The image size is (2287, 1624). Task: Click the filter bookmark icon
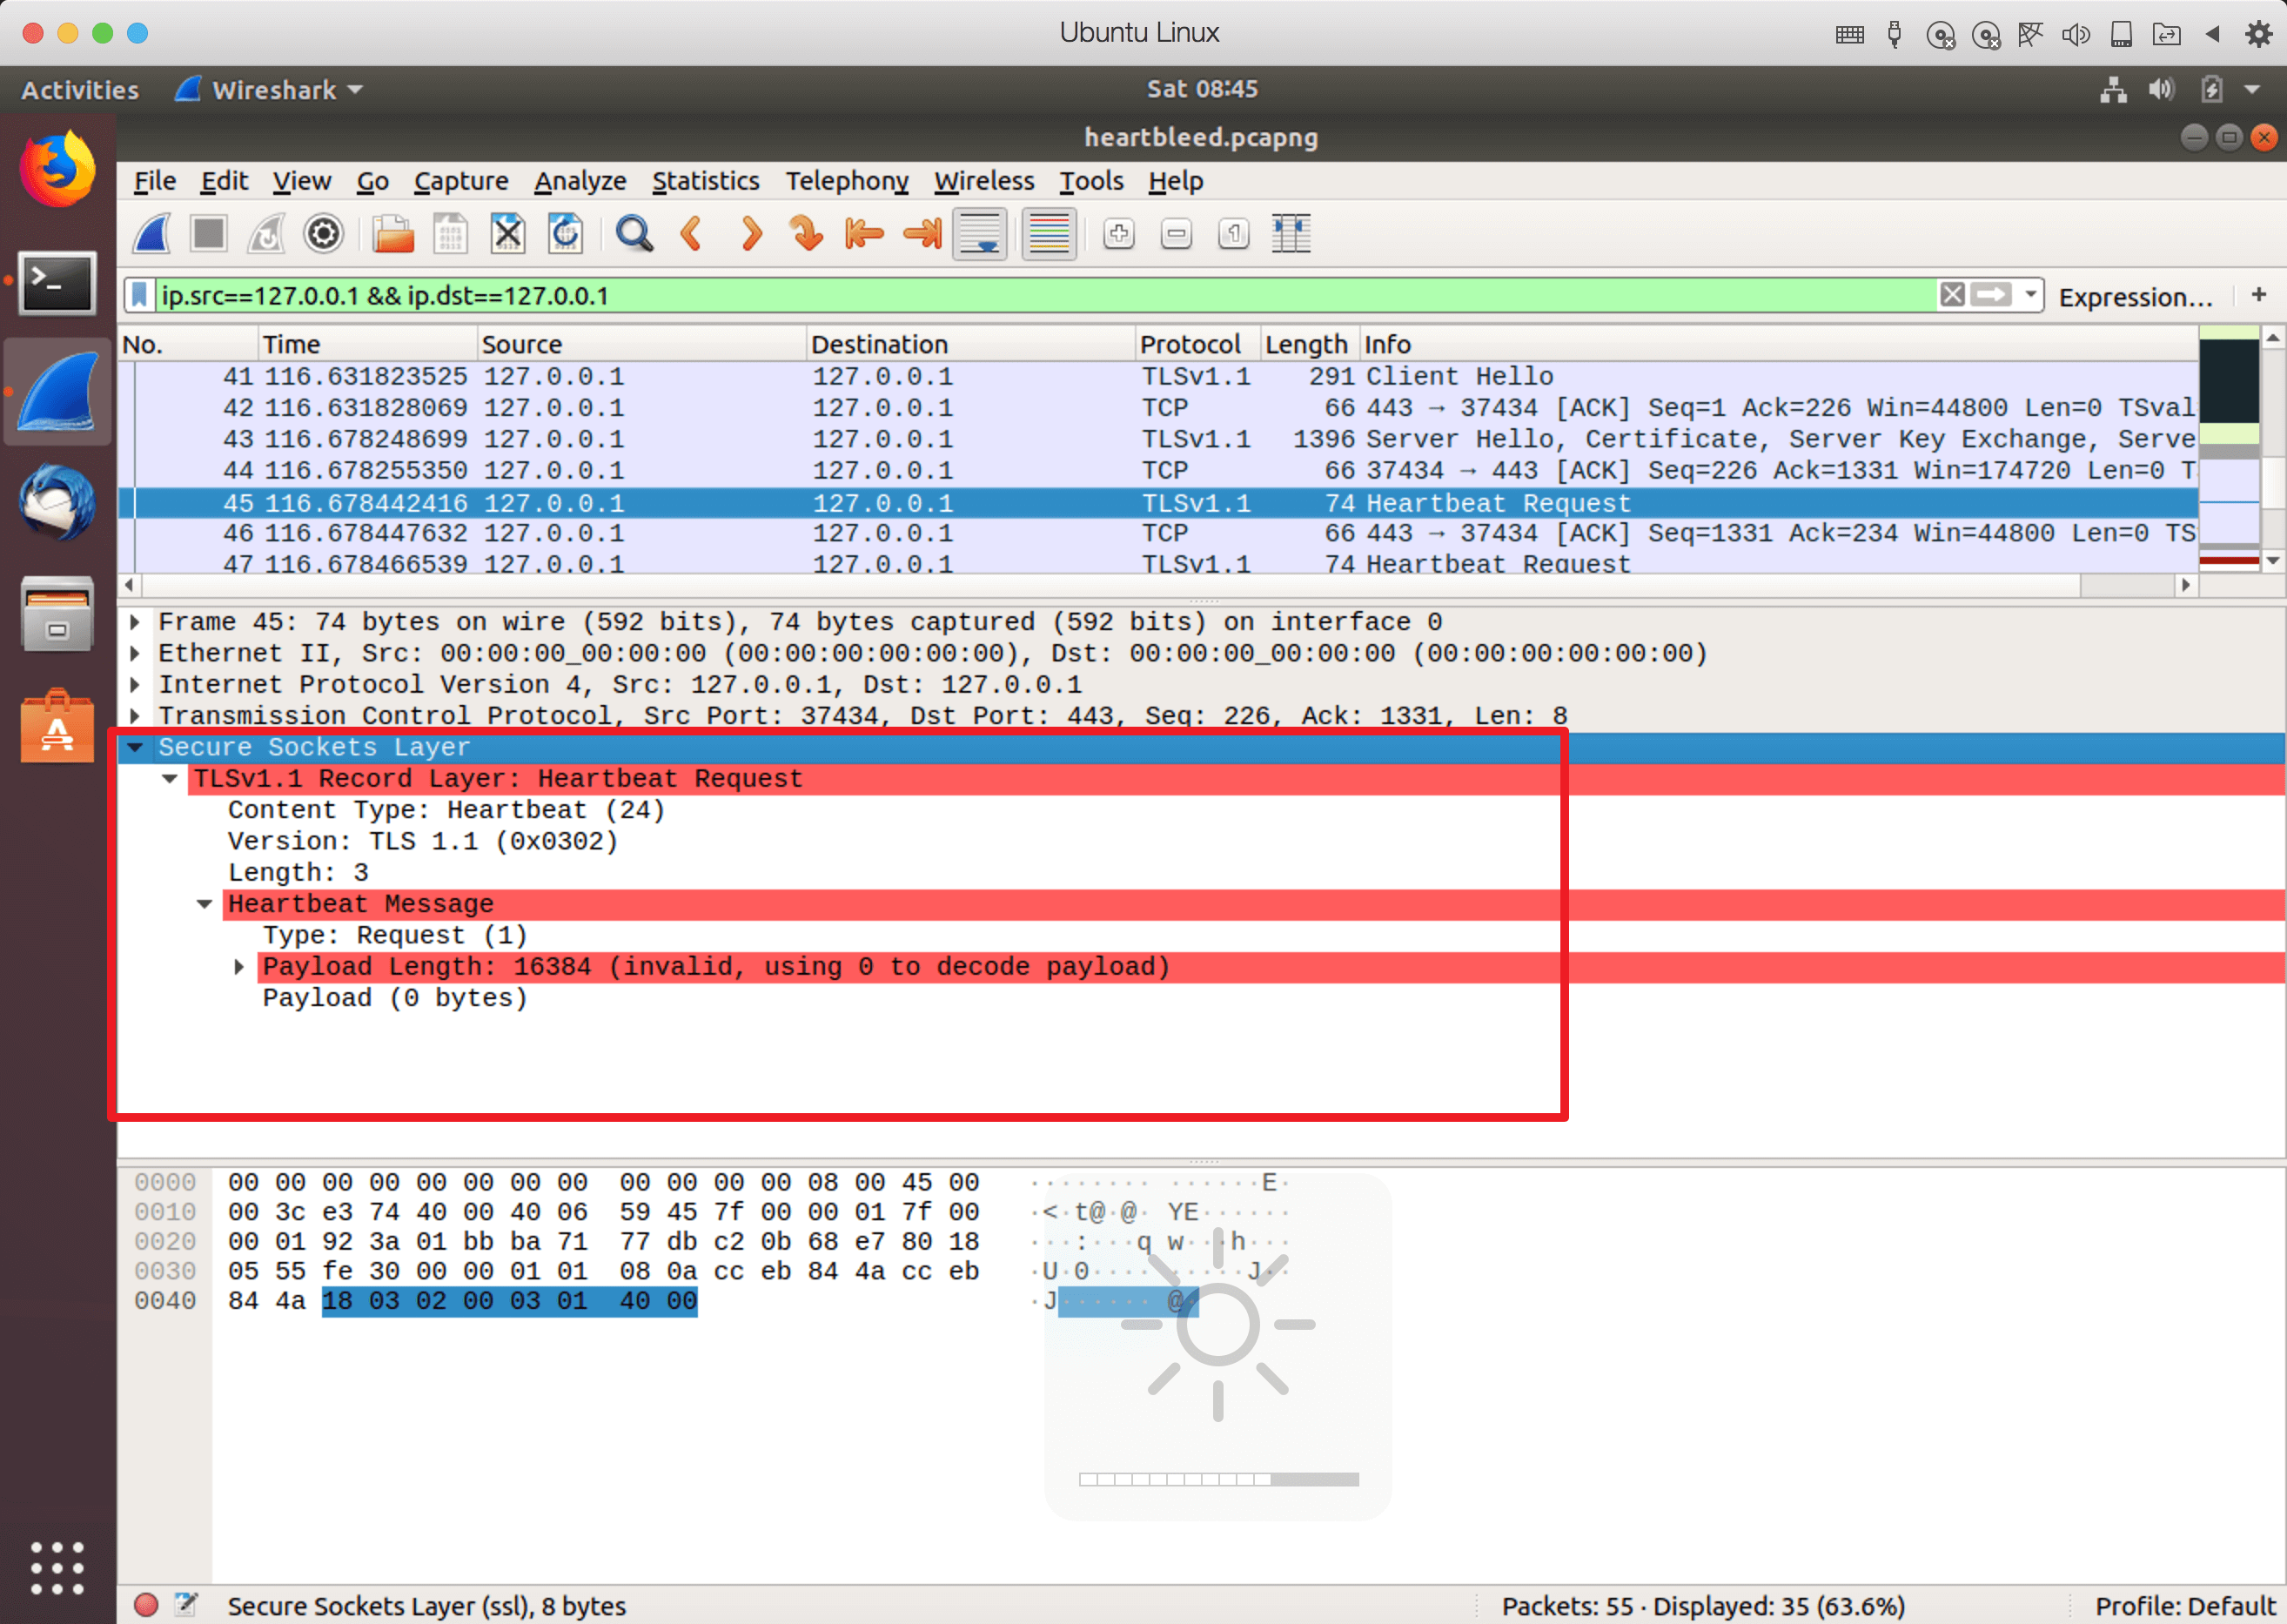139,295
